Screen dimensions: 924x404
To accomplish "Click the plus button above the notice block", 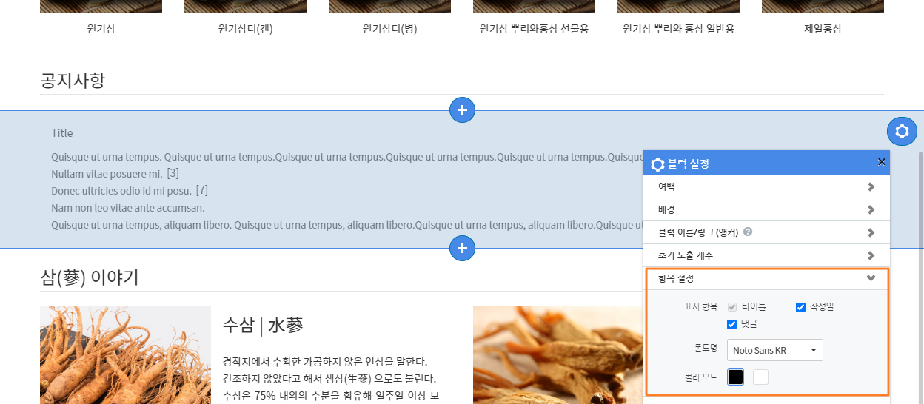I will point(462,110).
